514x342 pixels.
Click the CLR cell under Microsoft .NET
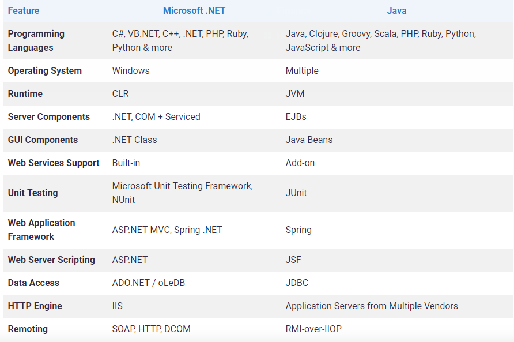tap(118, 93)
